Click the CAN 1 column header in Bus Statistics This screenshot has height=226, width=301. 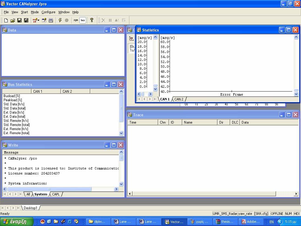46,91
